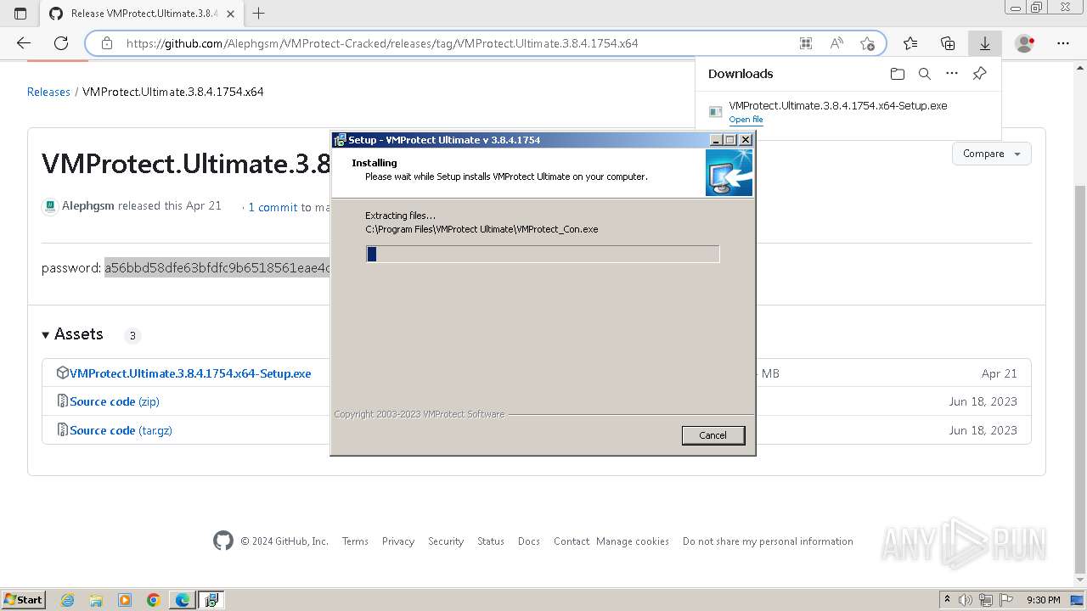1087x611 pixels.
Task: Open the Alephgsm author profile link
Action: 88,205
